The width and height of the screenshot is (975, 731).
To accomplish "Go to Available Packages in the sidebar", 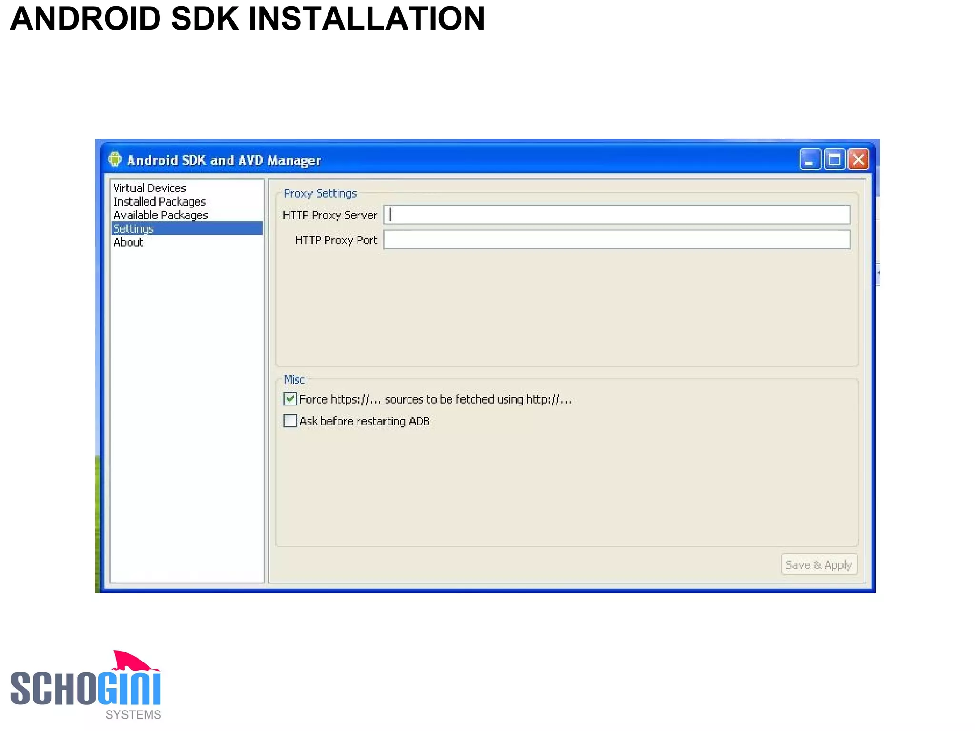I will [x=160, y=215].
